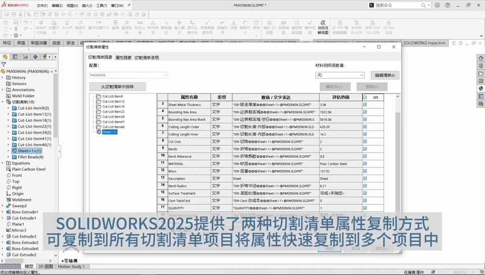Click the Capture 3D View tool
485x275 pixels.
(x=269, y=27)
